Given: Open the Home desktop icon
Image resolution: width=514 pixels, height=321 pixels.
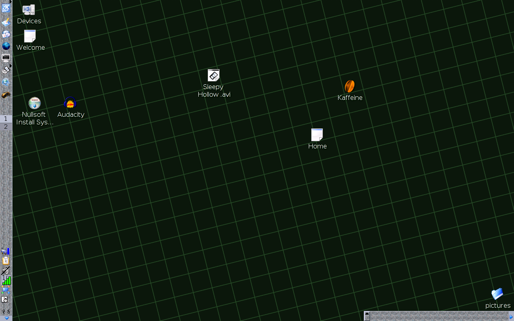Looking at the screenshot, I should tap(317, 135).
